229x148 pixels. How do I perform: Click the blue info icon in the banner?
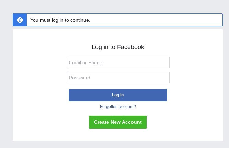tap(20, 20)
